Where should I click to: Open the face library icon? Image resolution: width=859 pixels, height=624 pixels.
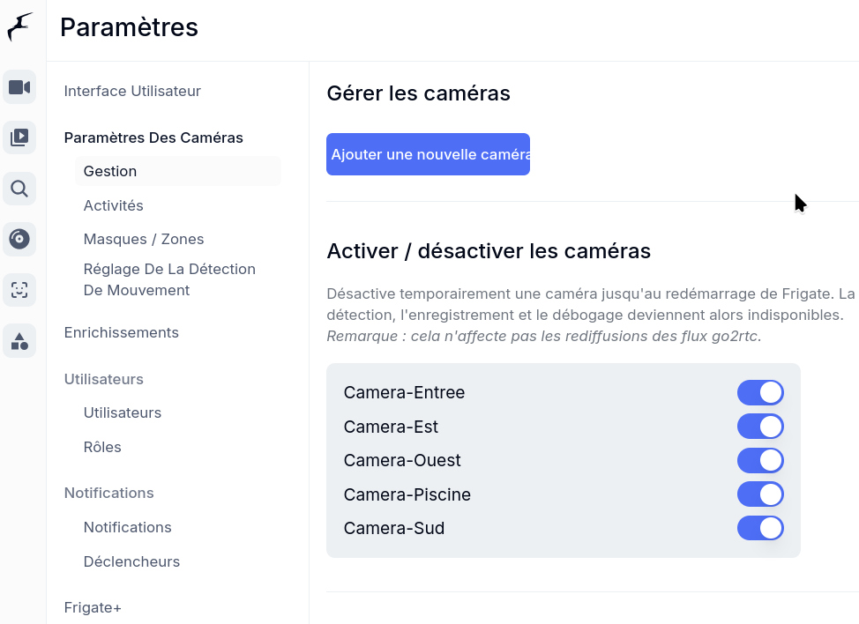(19, 289)
